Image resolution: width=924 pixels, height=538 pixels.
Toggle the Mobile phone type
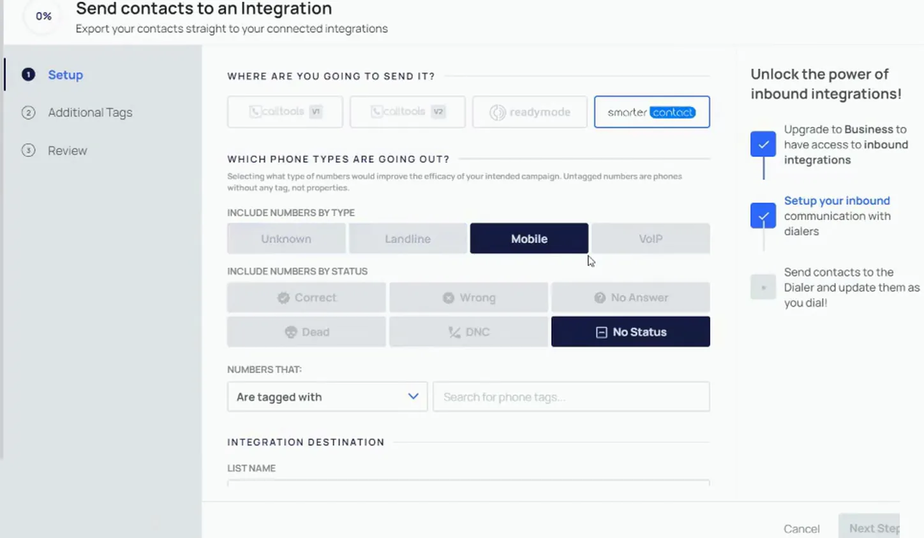point(529,238)
